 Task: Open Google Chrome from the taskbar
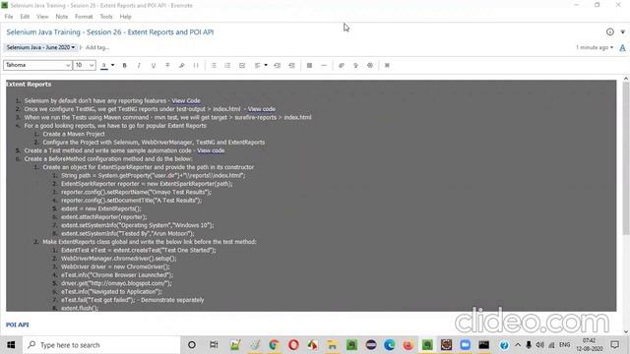pyautogui.click(x=274, y=345)
